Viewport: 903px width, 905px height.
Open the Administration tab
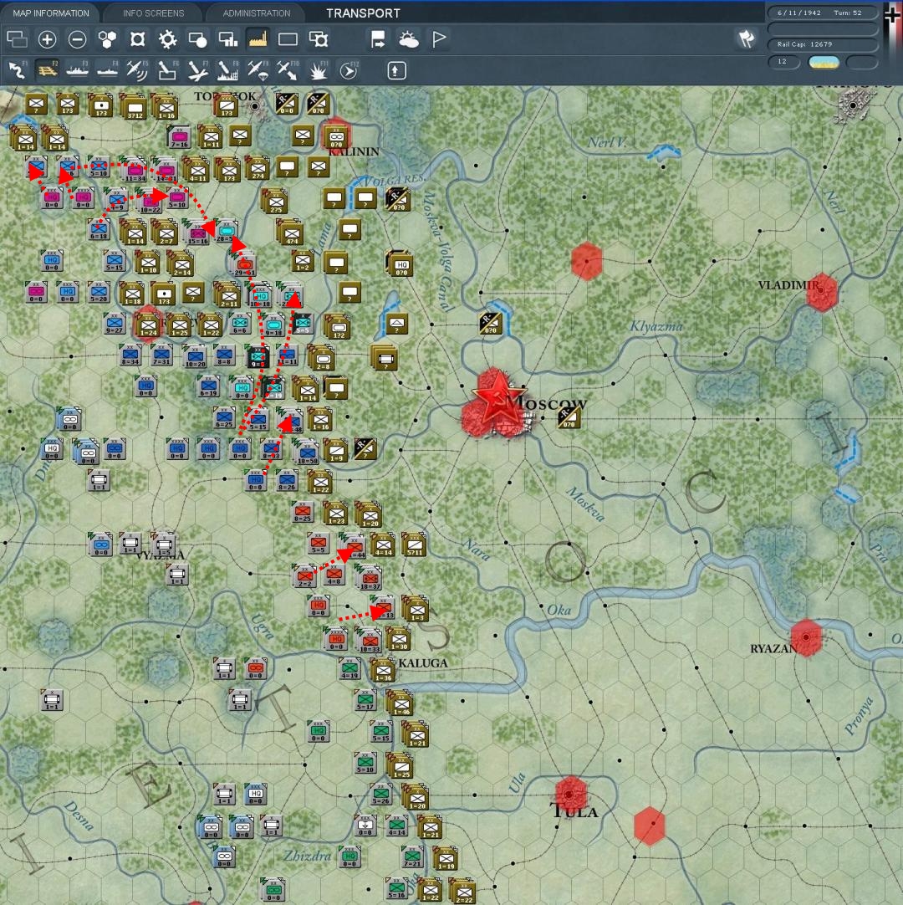click(257, 13)
